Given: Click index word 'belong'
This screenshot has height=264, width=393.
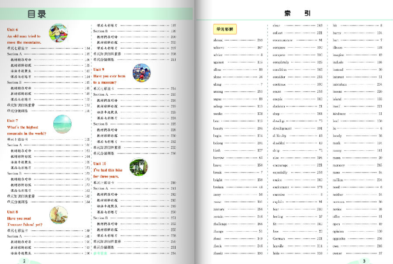Looking at the screenshot, I should click(x=218, y=143).
